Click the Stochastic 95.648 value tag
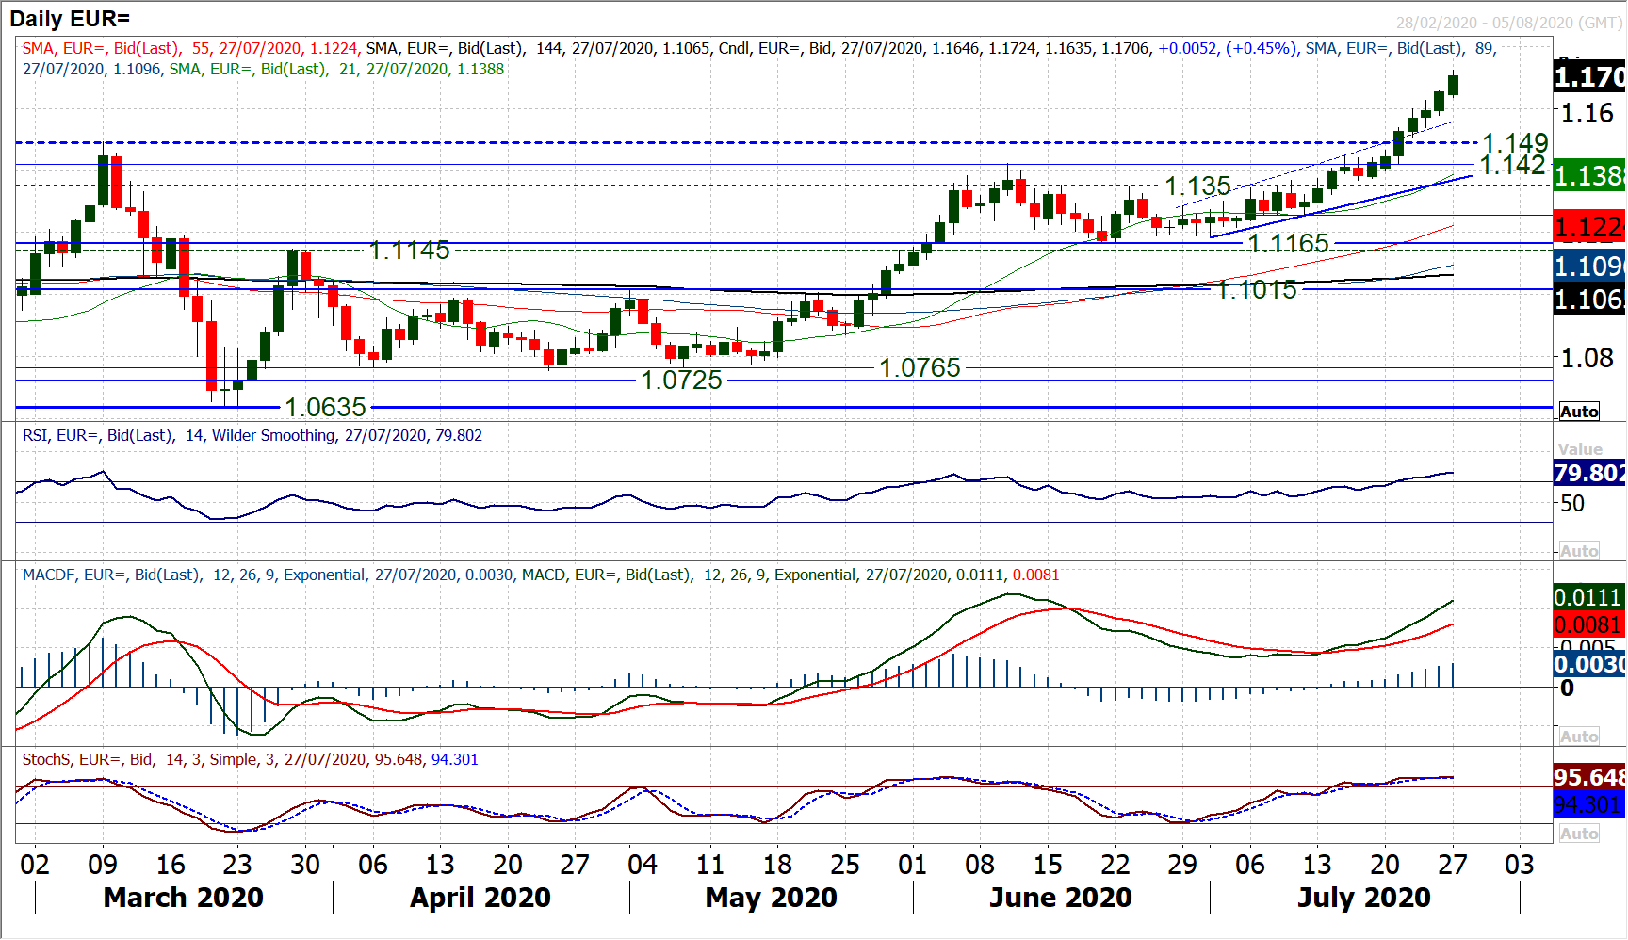Viewport: 1628px width, 940px height. pyautogui.click(x=1589, y=777)
